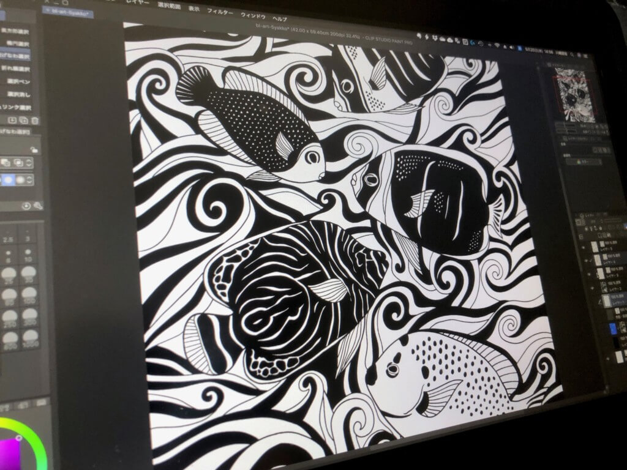Open the ヘルプ (Help) menu

tap(279, 18)
